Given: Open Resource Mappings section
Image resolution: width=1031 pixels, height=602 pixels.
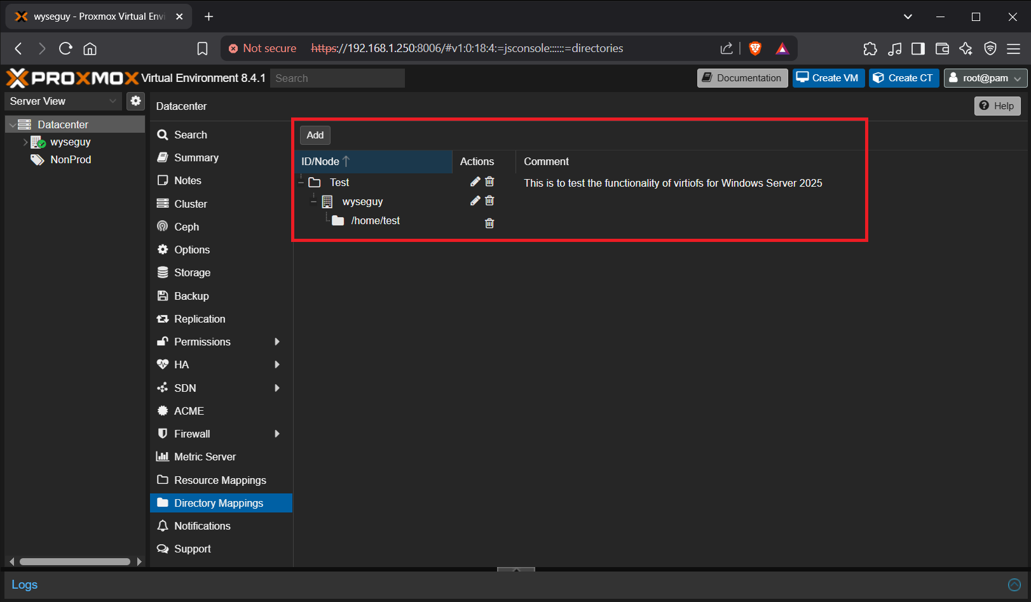Looking at the screenshot, I should [221, 480].
